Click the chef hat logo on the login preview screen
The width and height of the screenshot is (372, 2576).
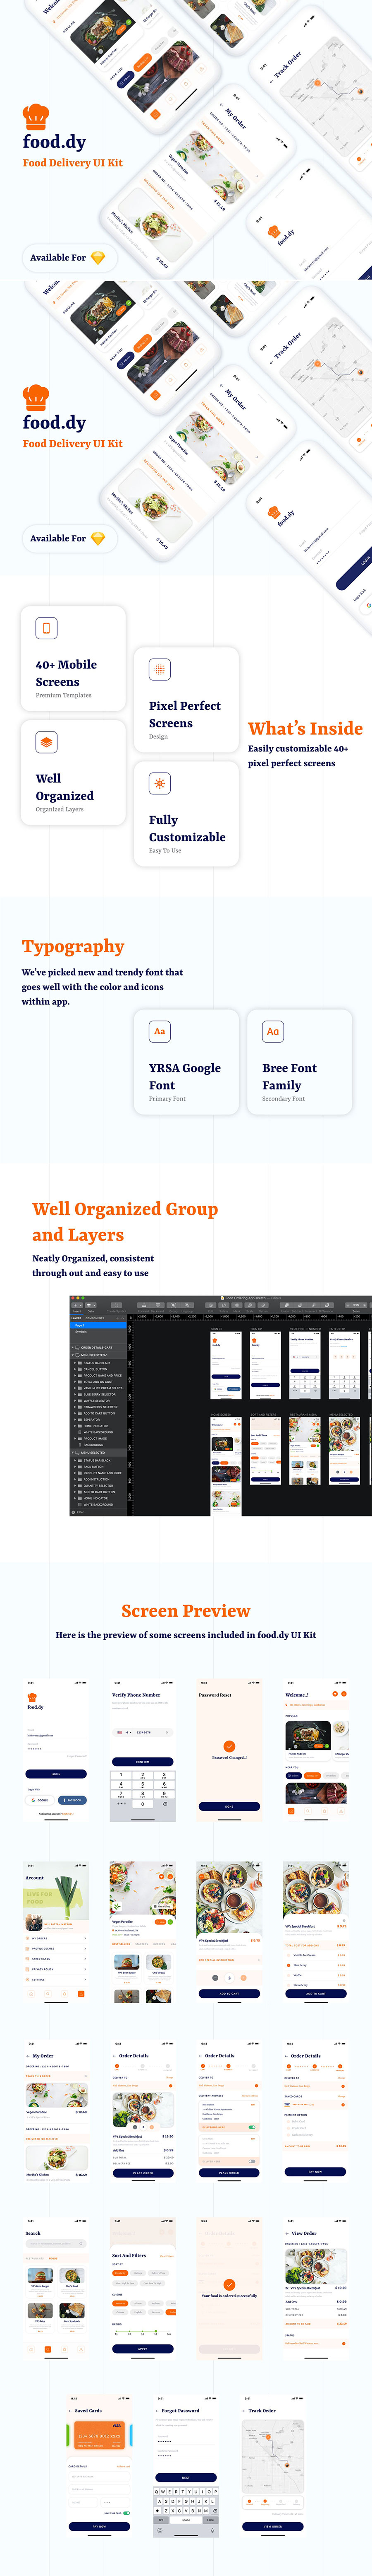click(32, 1698)
